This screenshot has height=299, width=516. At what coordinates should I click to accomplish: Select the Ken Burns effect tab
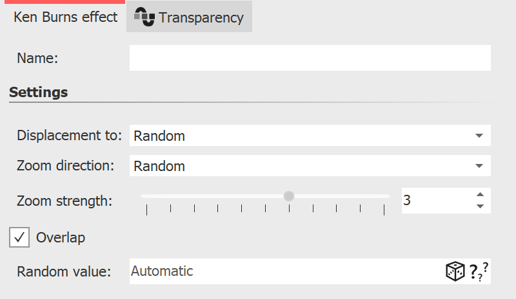pos(66,17)
